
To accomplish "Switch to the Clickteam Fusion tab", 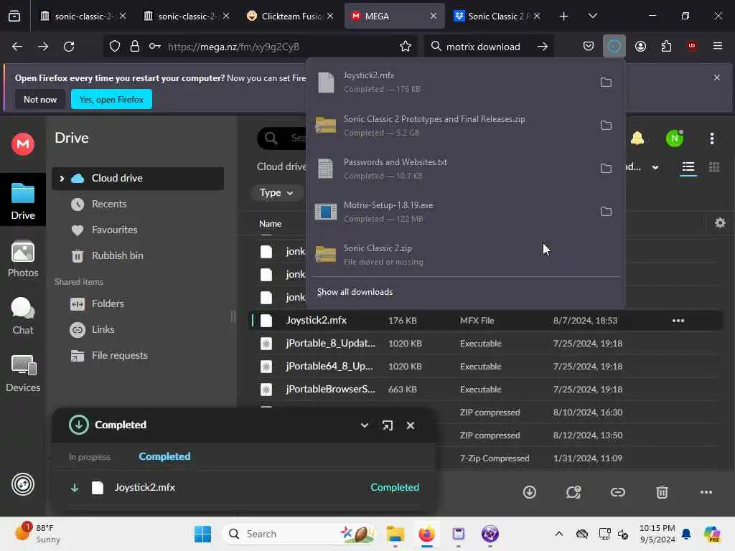I will 291,16.
